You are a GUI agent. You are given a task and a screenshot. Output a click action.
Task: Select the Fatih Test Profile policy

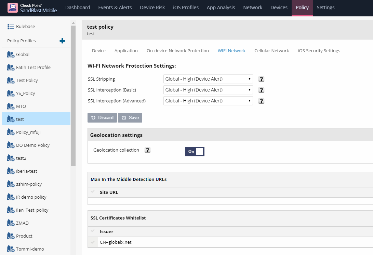click(33, 68)
